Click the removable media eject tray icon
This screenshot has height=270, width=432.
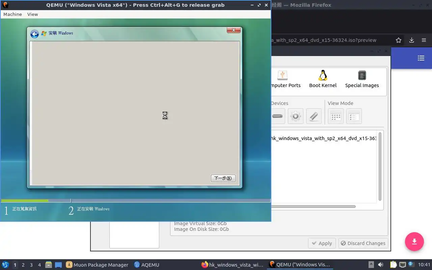point(371,265)
